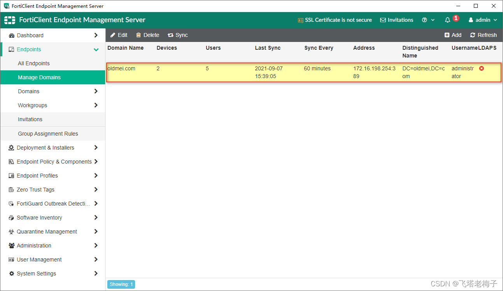The height and width of the screenshot is (291, 503).
Task: Click the Sync button label
Action: click(182, 35)
